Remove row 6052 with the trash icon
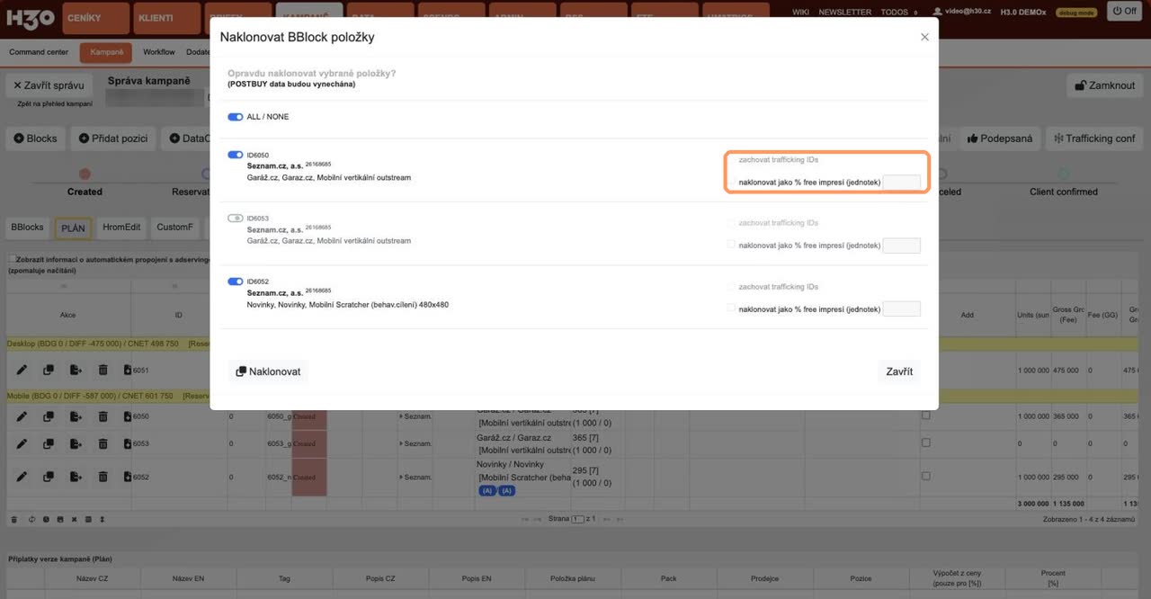The image size is (1151, 599). coord(103,477)
